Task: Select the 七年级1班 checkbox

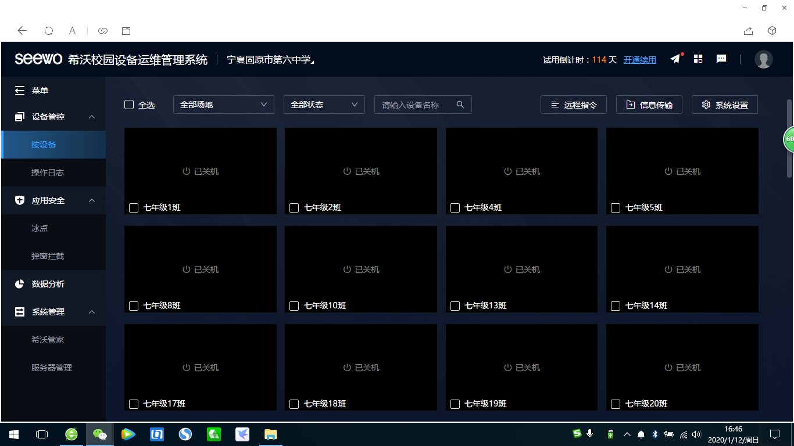Action: pos(134,208)
